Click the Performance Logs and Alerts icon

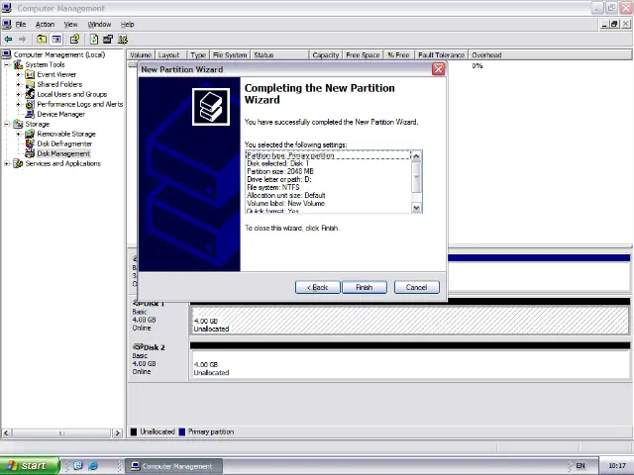point(30,104)
